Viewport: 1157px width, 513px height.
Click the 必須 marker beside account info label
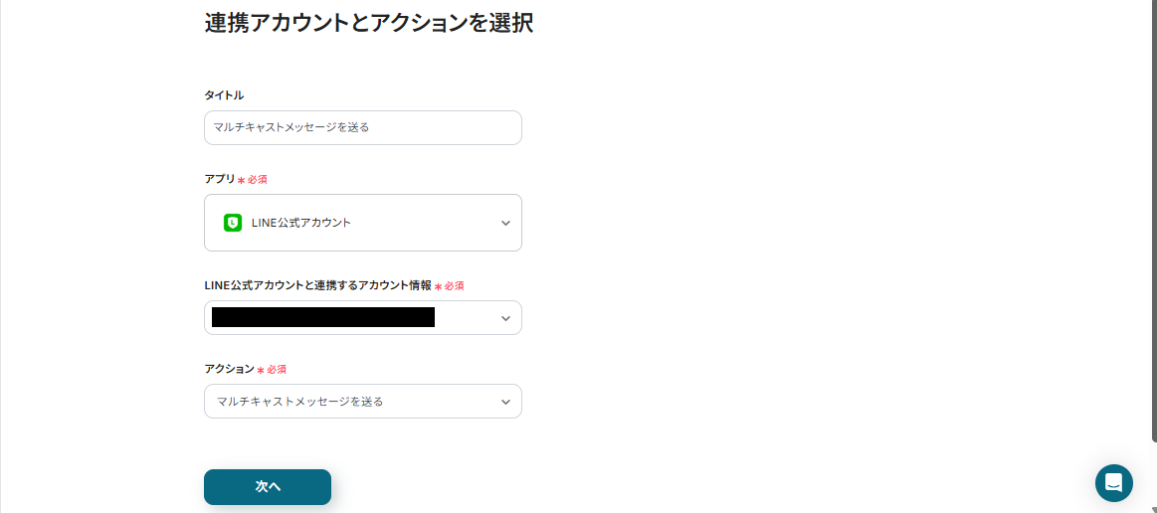coord(454,286)
